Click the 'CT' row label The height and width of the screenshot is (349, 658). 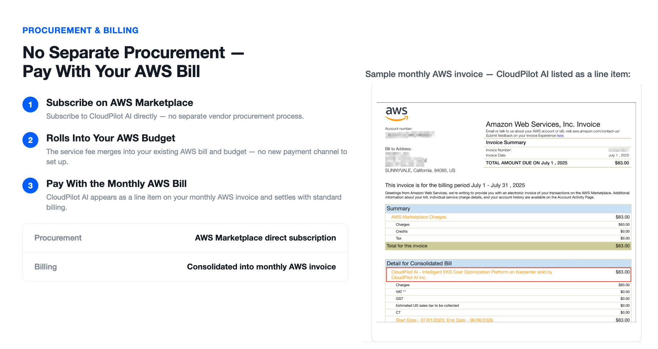tap(398, 312)
